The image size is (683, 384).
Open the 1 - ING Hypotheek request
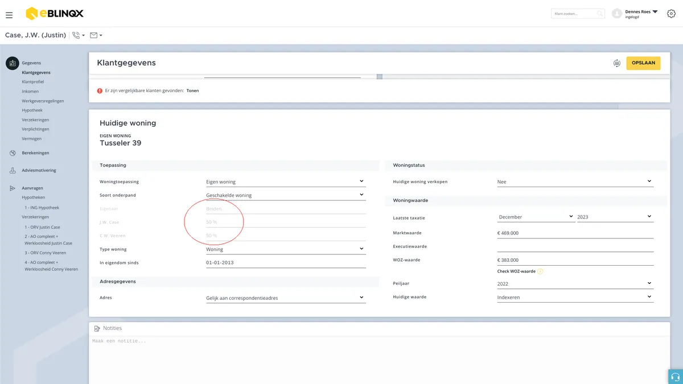[x=42, y=208]
